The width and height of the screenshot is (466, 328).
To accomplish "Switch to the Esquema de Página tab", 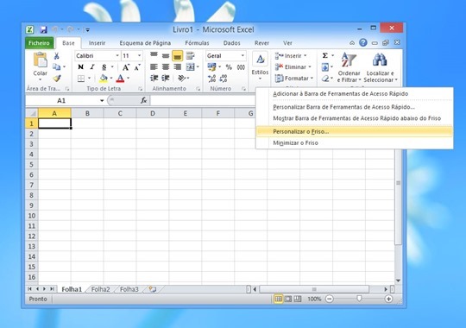I will point(145,43).
